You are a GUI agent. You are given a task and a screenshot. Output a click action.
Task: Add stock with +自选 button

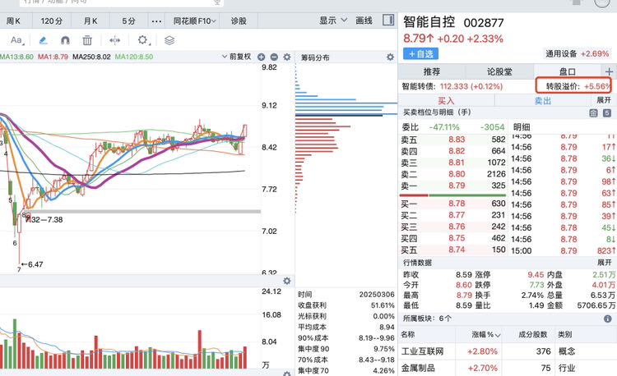tap(420, 53)
